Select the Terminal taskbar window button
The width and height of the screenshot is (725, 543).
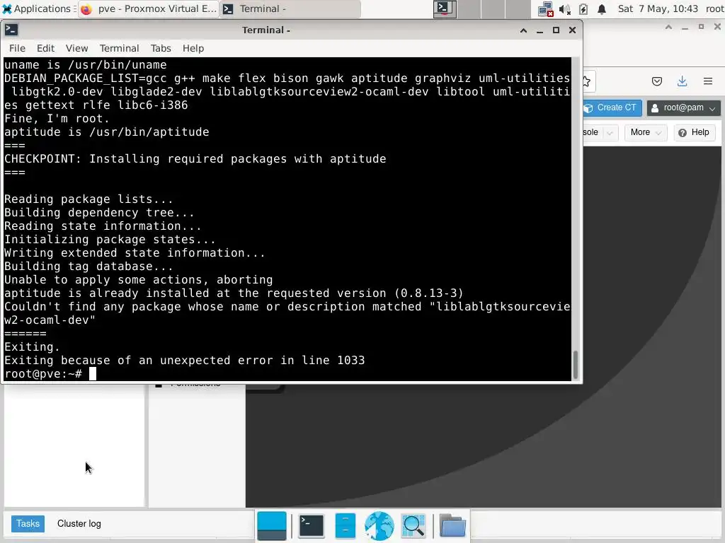point(290,8)
